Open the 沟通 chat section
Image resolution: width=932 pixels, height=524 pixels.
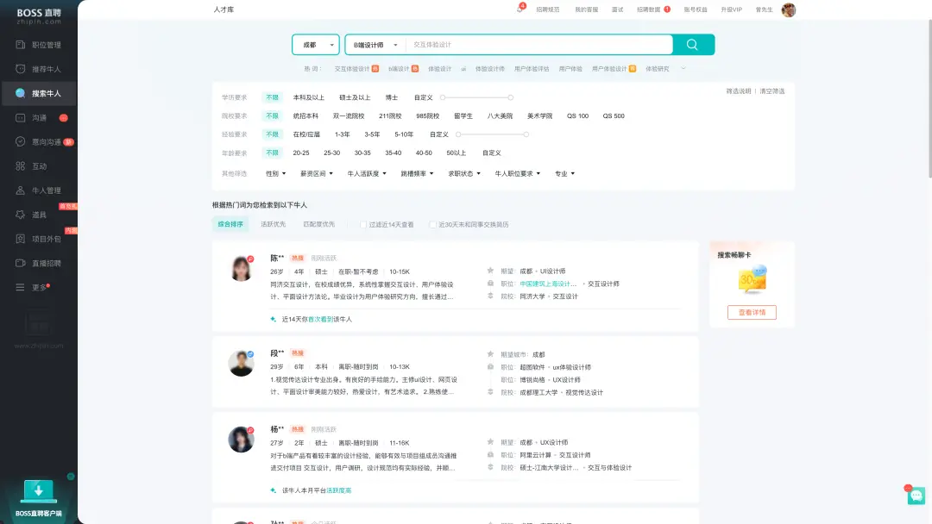tap(40, 117)
